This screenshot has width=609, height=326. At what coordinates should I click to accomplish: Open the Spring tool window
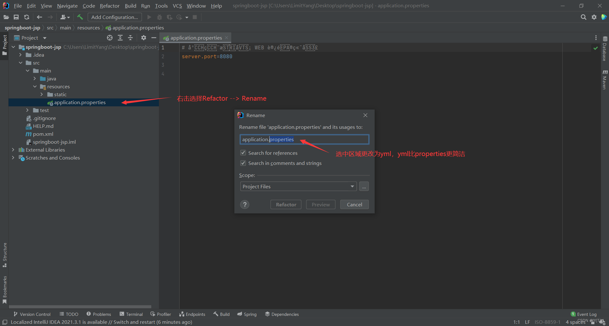(247, 314)
